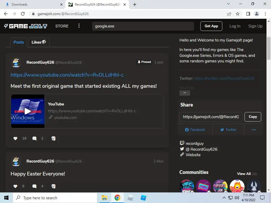Image resolution: width=271 pixels, height=203 pixels.
Task: Open sticker icon on the pinned post
Action: coord(53,139)
